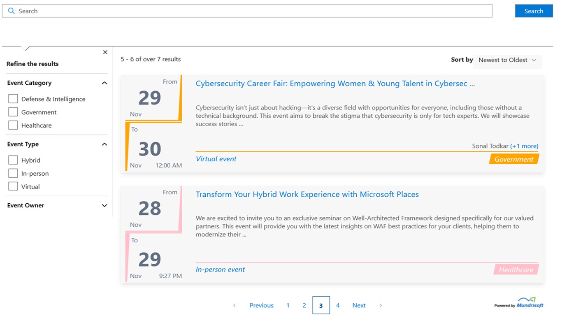Click the next page right arrow
This screenshot has height=316, width=562.
click(x=381, y=305)
